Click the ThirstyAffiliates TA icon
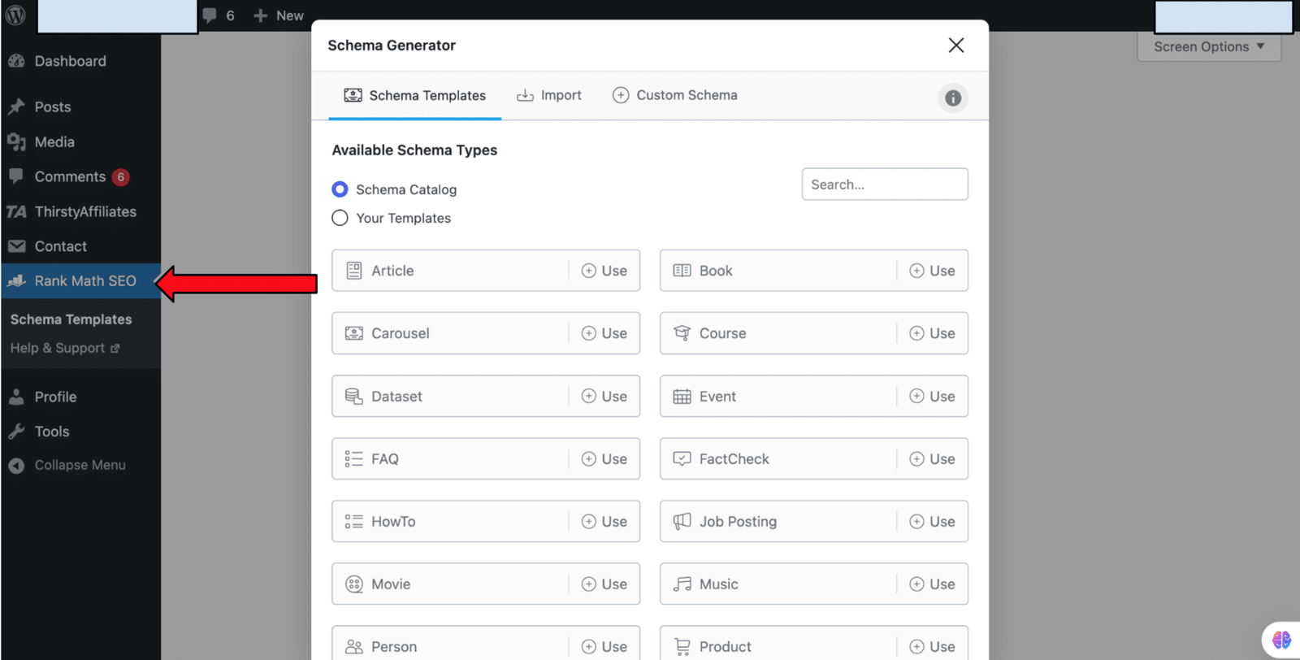Image resolution: width=1300 pixels, height=660 pixels. tap(16, 212)
